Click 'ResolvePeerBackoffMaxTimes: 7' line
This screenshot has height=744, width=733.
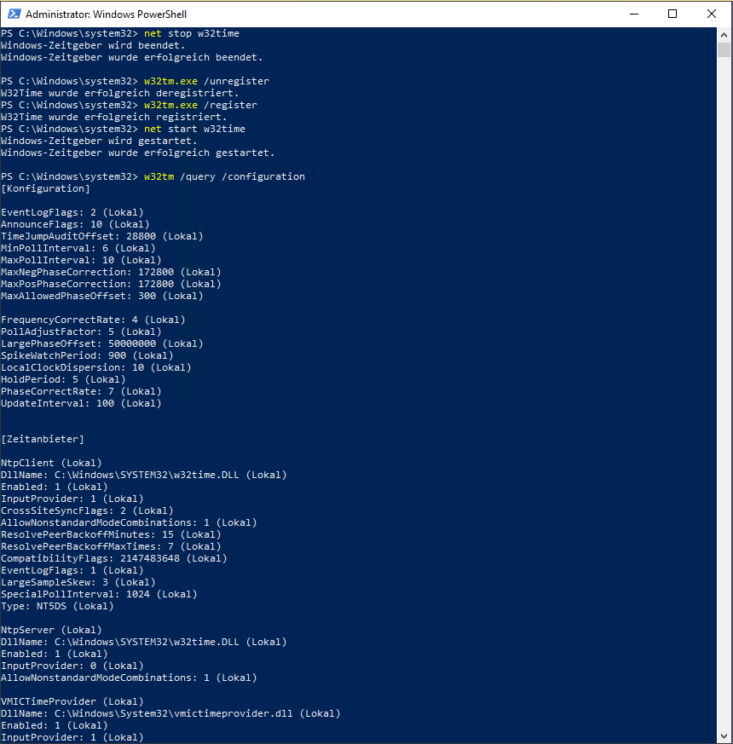click(x=111, y=546)
